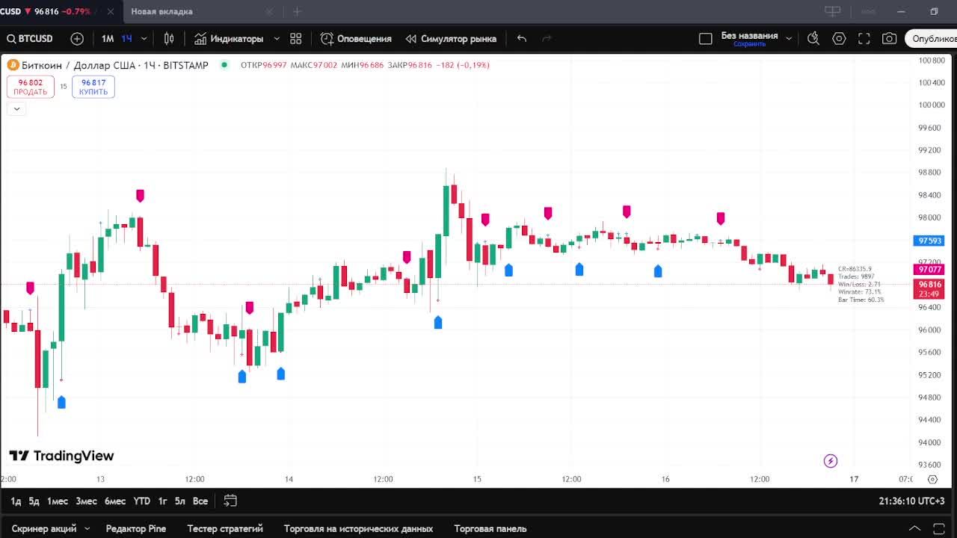957x538 pixels.
Task: Click the blue 97 593 price label
Action: click(929, 241)
